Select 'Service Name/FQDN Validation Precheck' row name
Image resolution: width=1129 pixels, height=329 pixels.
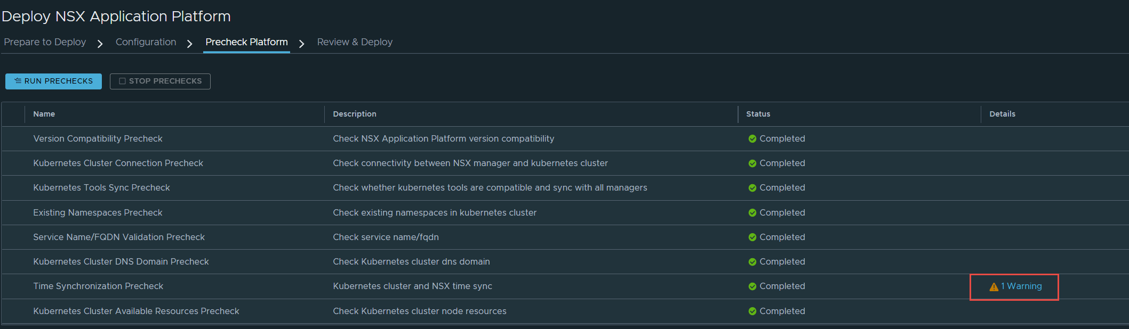[x=119, y=237]
